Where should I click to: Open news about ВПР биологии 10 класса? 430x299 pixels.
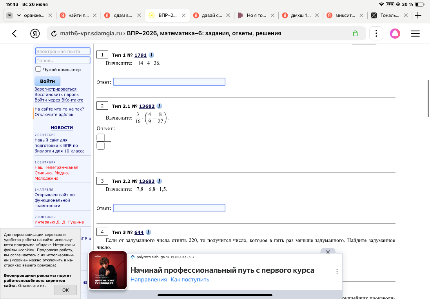tap(60, 145)
